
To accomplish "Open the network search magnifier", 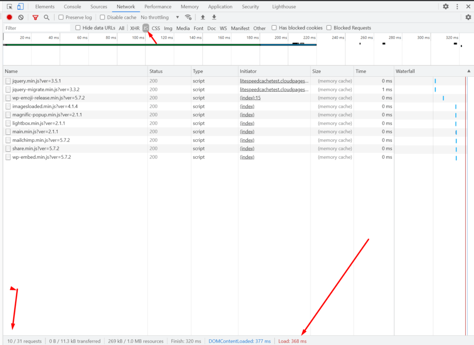I will tap(46, 17).
